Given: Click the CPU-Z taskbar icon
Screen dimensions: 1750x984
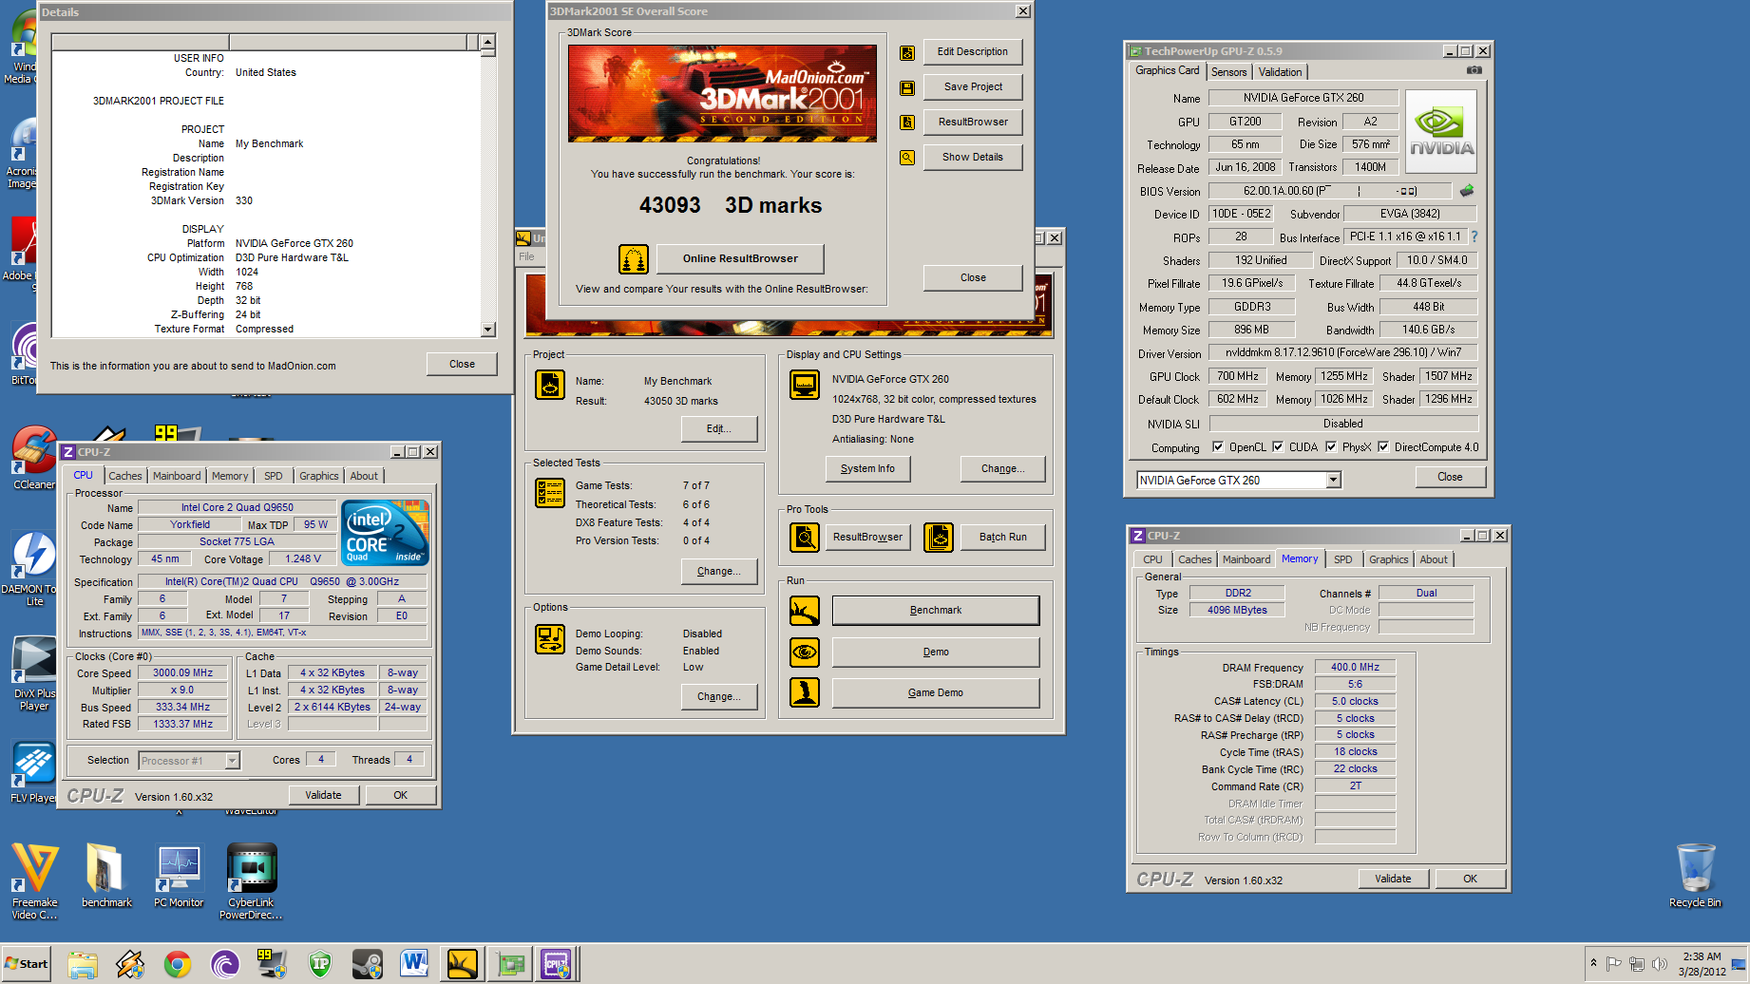Looking at the screenshot, I should tap(557, 965).
